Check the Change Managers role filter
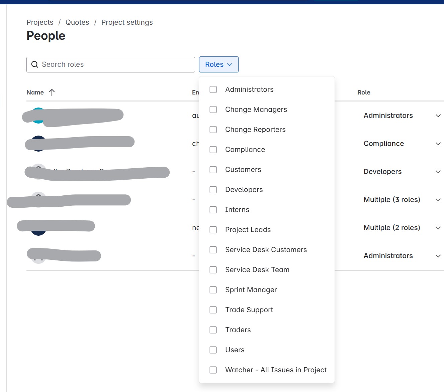The width and height of the screenshot is (444, 392). point(213,110)
